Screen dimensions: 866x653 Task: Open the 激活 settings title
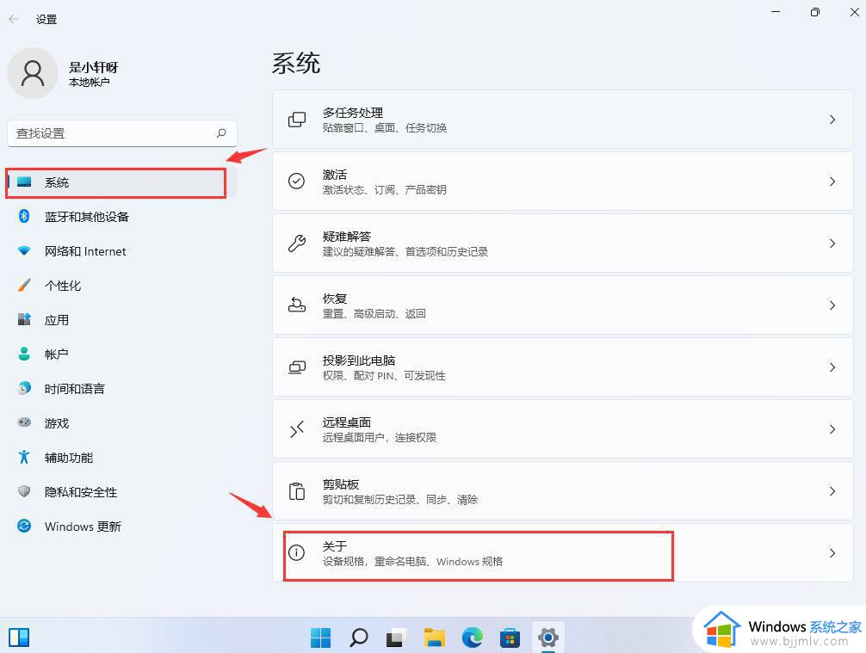[x=335, y=175]
